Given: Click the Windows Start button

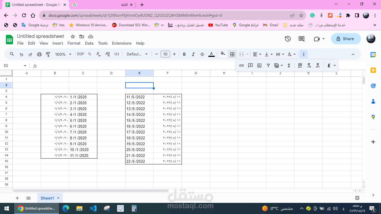Looking at the screenshot, I should pos(6,208).
